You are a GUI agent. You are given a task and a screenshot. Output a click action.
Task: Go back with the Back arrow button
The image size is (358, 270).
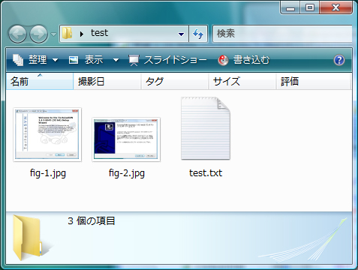[x=17, y=34]
